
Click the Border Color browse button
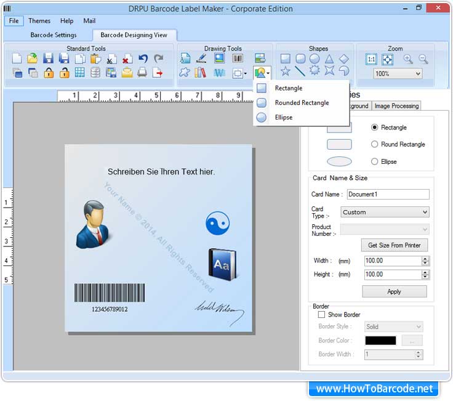point(412,340)
